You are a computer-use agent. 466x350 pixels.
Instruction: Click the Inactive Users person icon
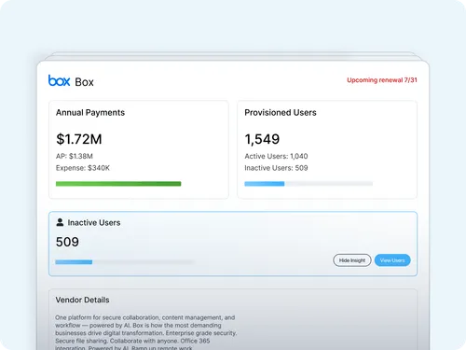[x=60, y=222]
